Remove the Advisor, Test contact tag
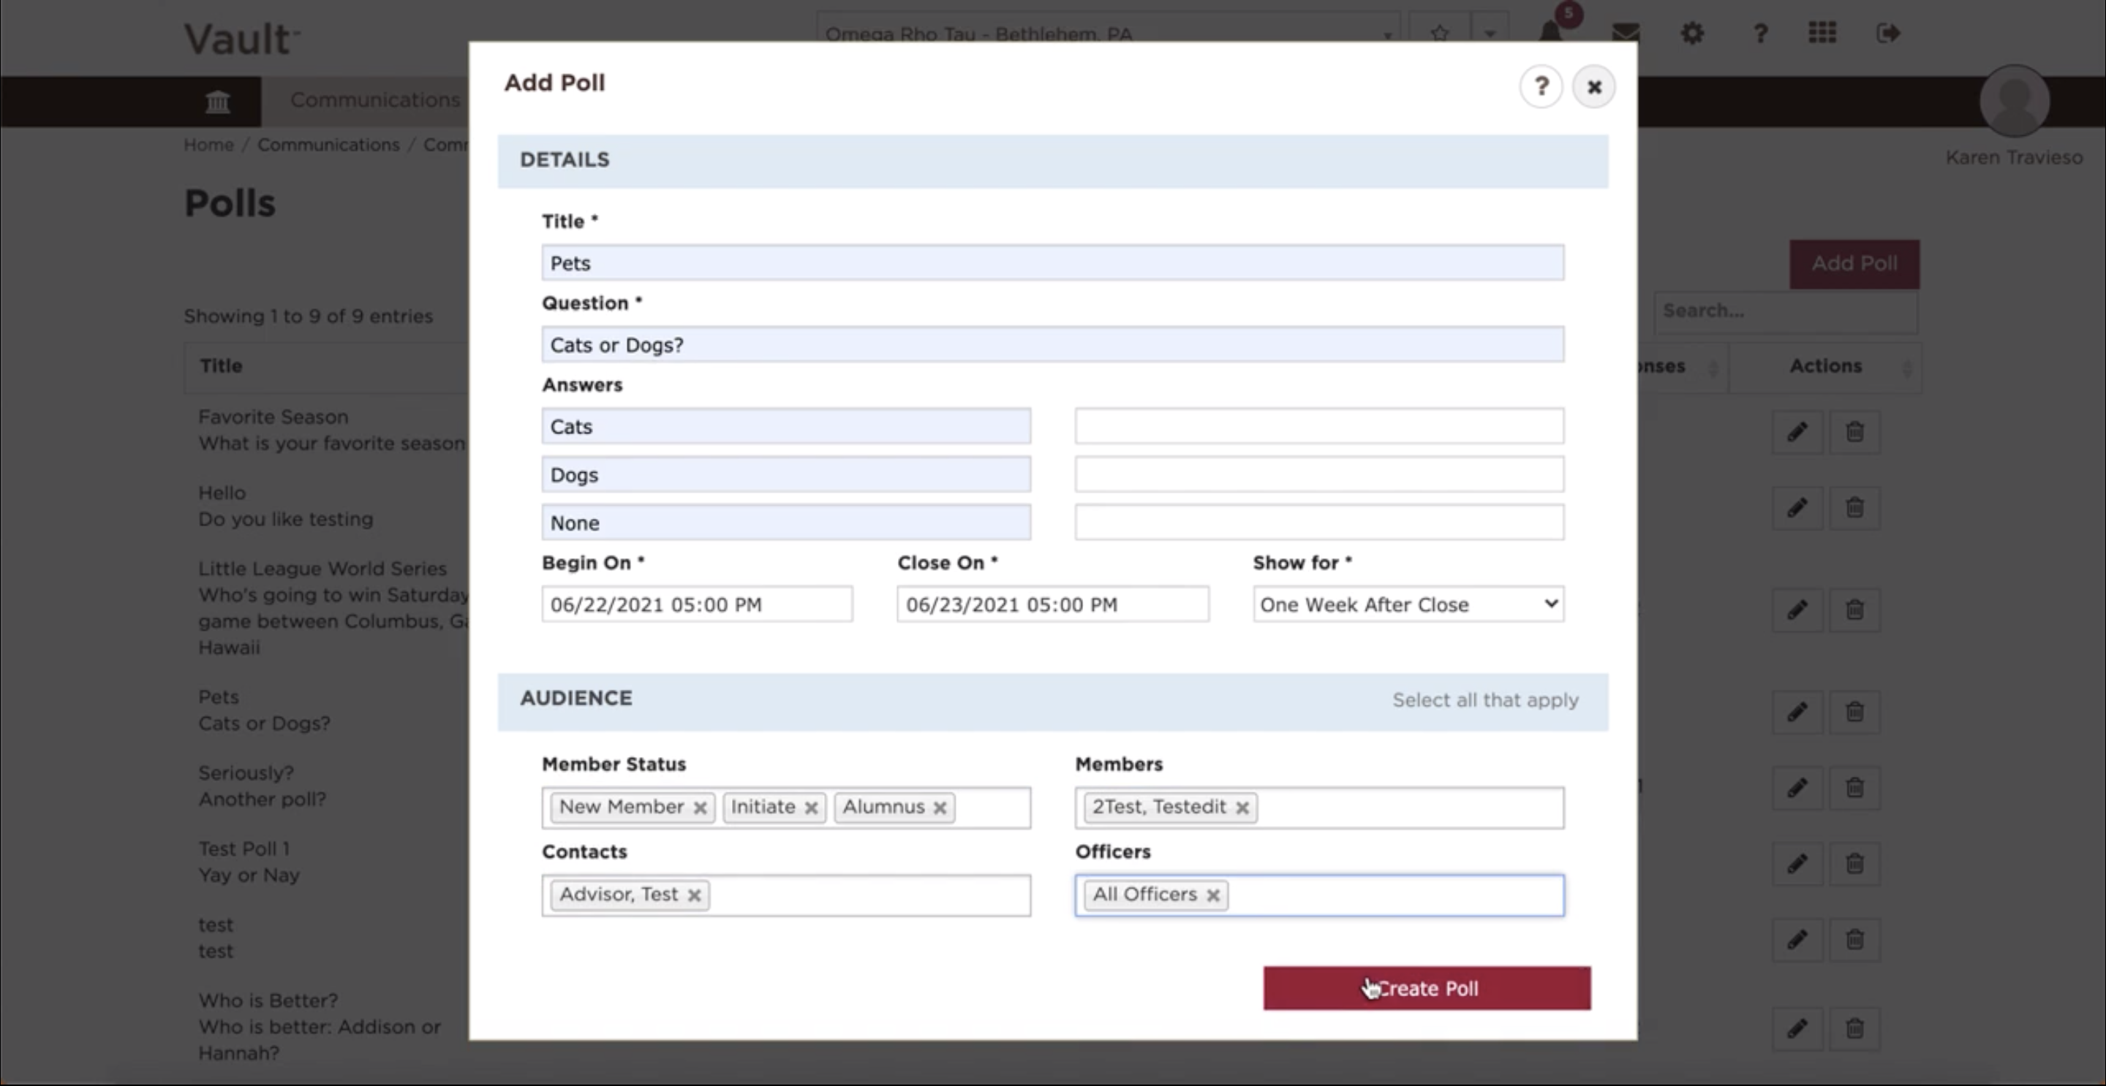This screenshot has height=1086, width=2106. point(694,895)
